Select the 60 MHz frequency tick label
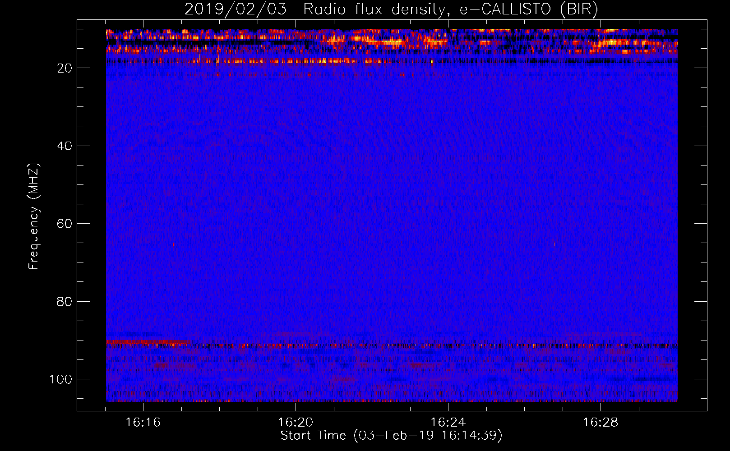 coord(65,224)
